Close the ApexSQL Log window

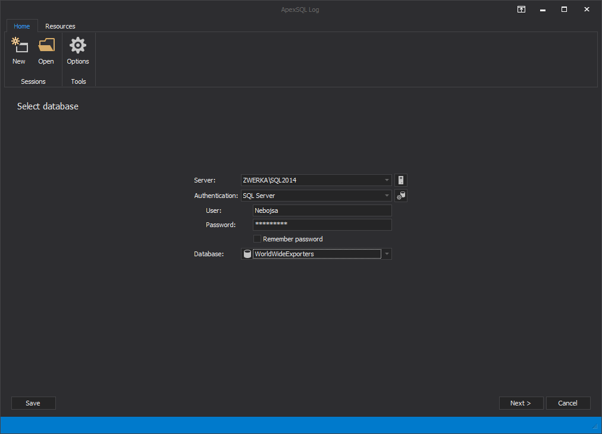coord(587,10)
